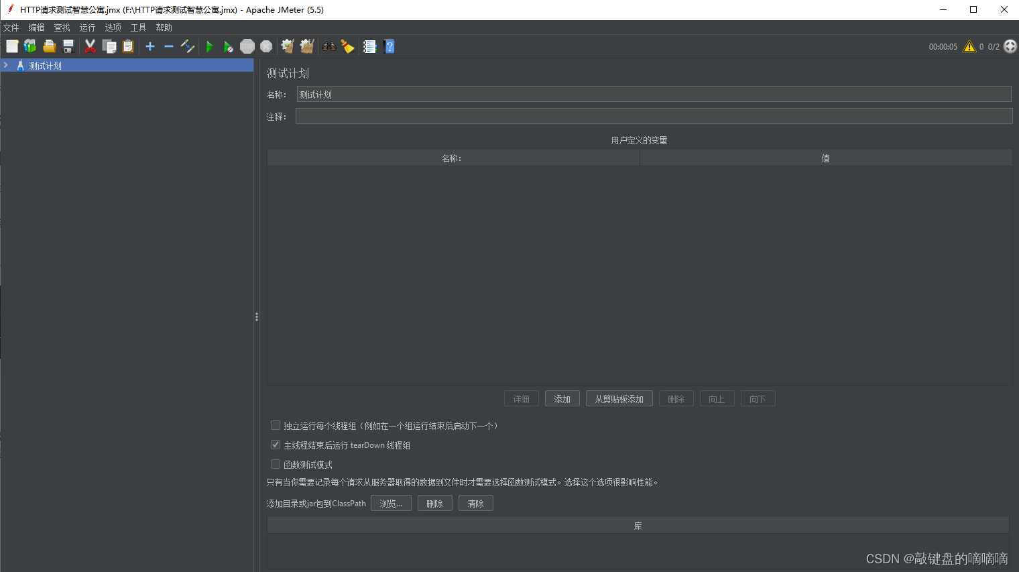
Task: Start the test with green play icon
Action: click(x=210, y=46)
